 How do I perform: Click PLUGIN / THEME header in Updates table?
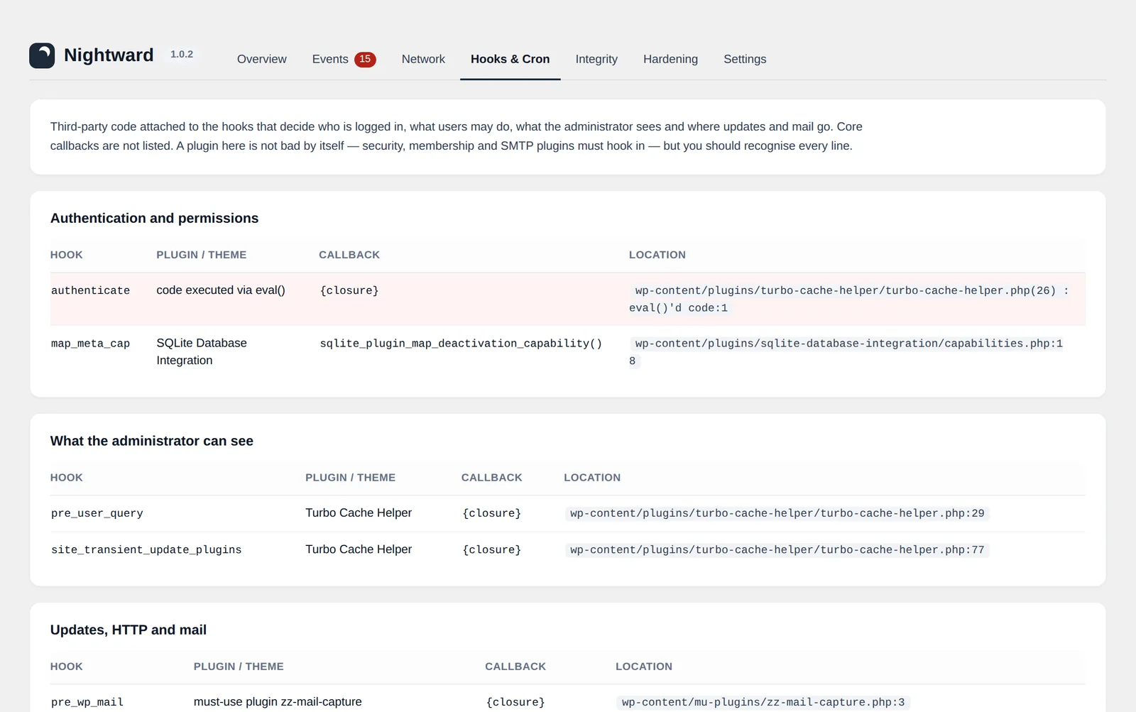(x=239, y=667)
